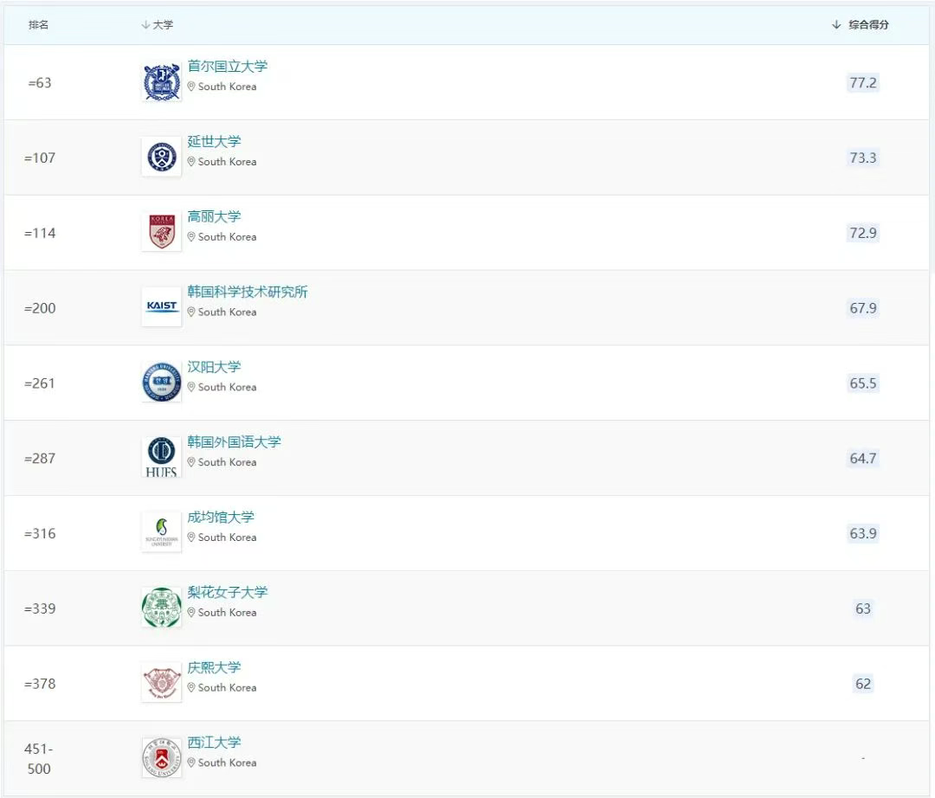Open the 梨花女子大学 link
The width and height of the screenshot is (935, 798).
click(227, 592)
